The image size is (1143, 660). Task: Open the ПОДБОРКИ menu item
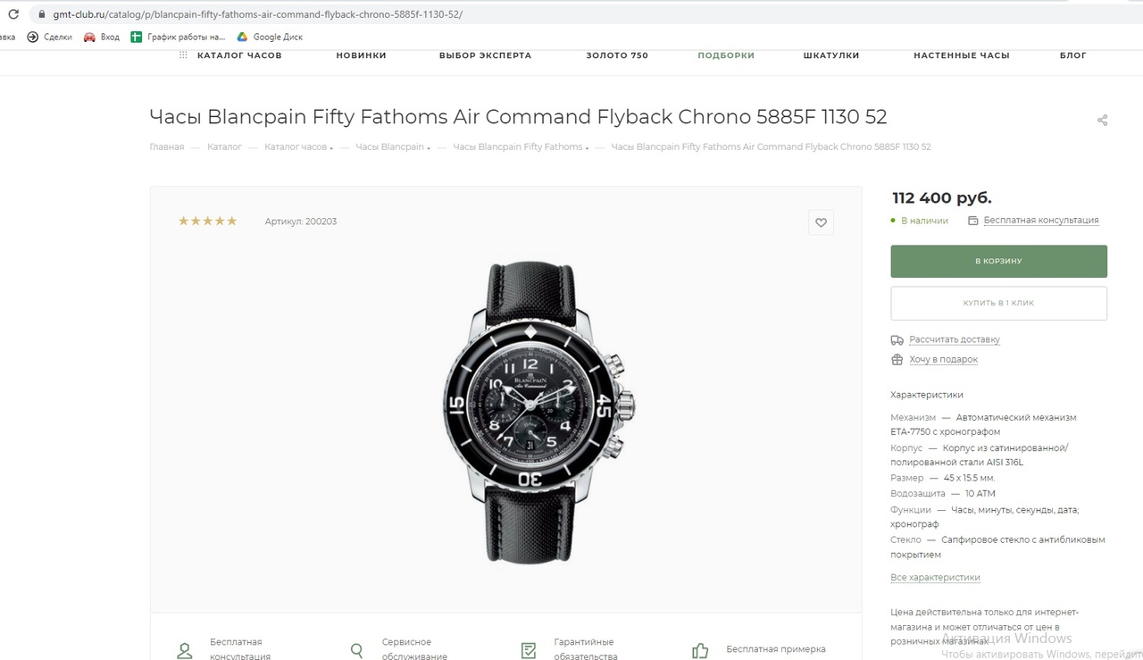[x=726, y=55]
